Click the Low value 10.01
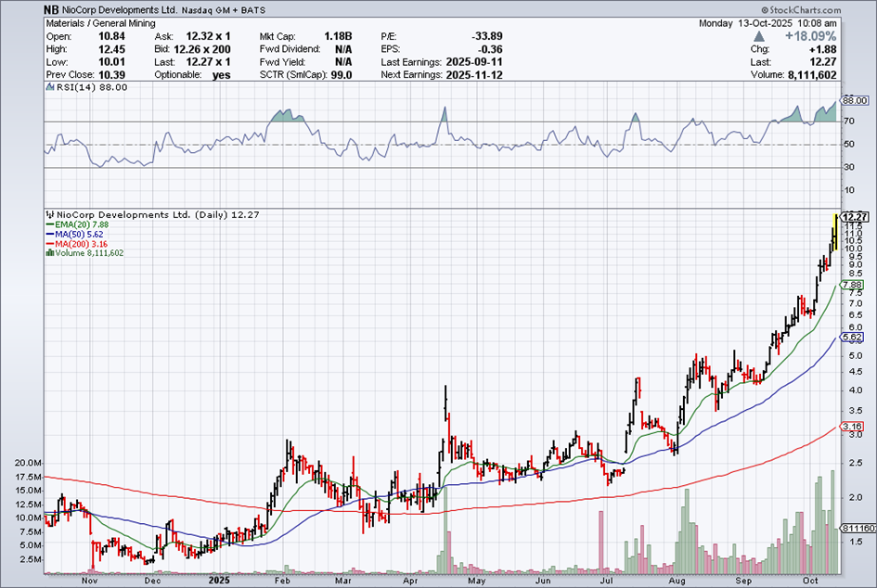Screen dimensions: 877x588 111,62
